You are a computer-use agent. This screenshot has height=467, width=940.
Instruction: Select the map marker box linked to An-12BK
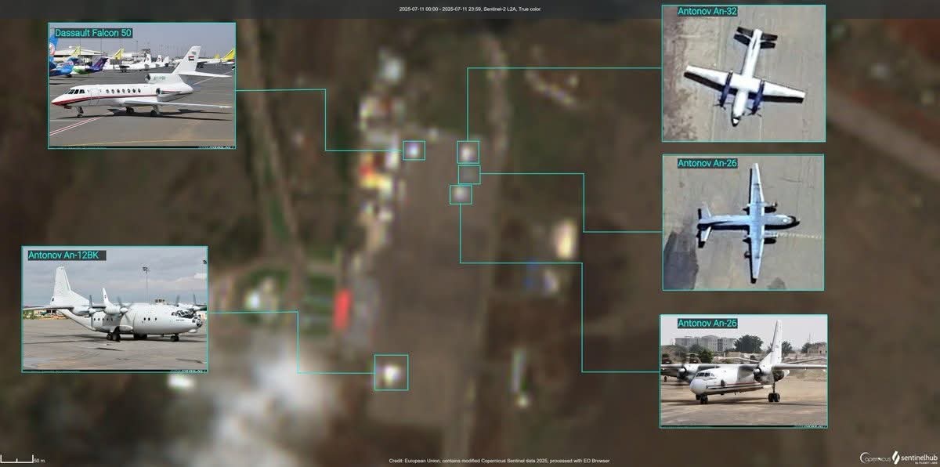pos(391,372)
